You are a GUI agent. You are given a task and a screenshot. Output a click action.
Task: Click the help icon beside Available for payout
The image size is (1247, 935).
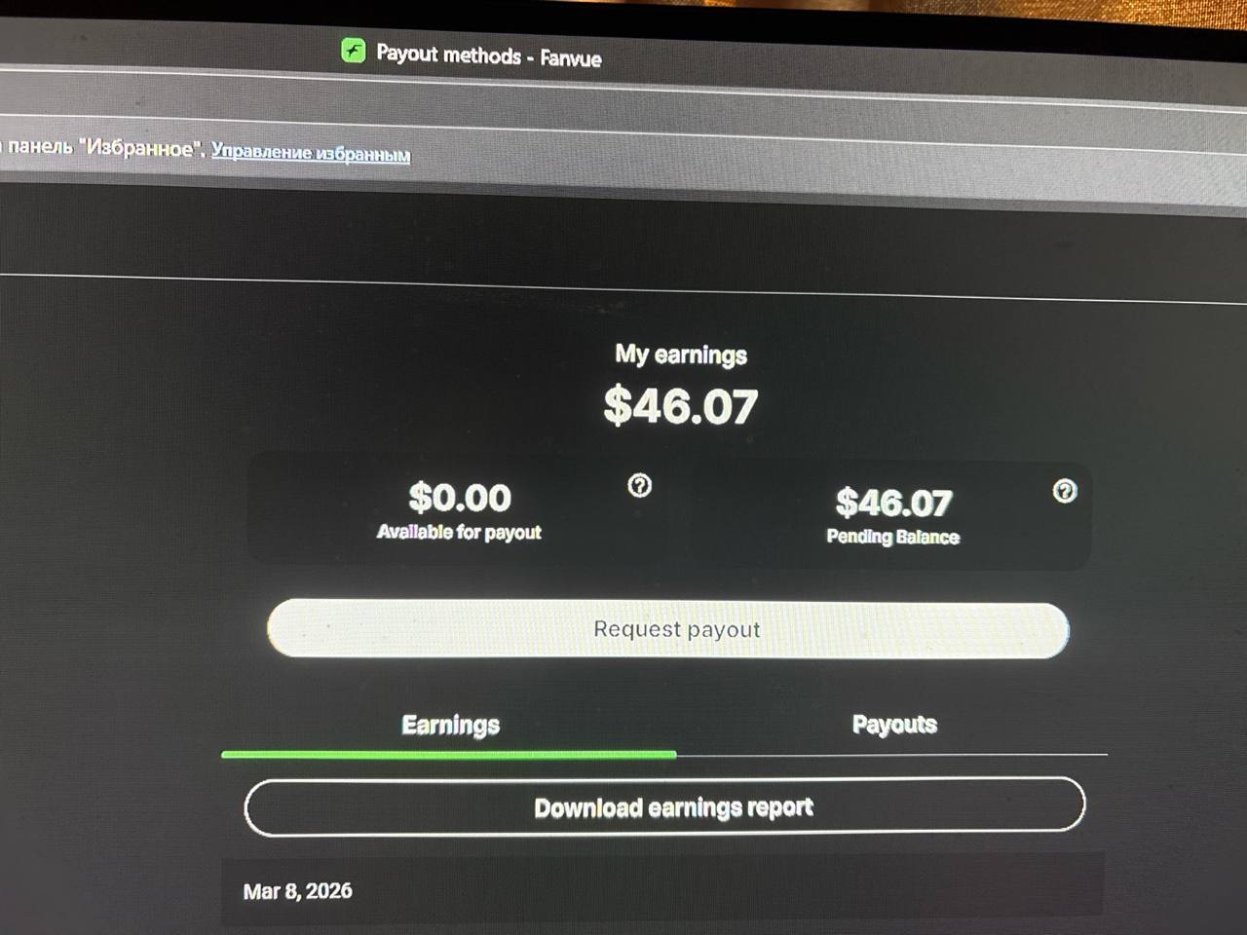639,485
